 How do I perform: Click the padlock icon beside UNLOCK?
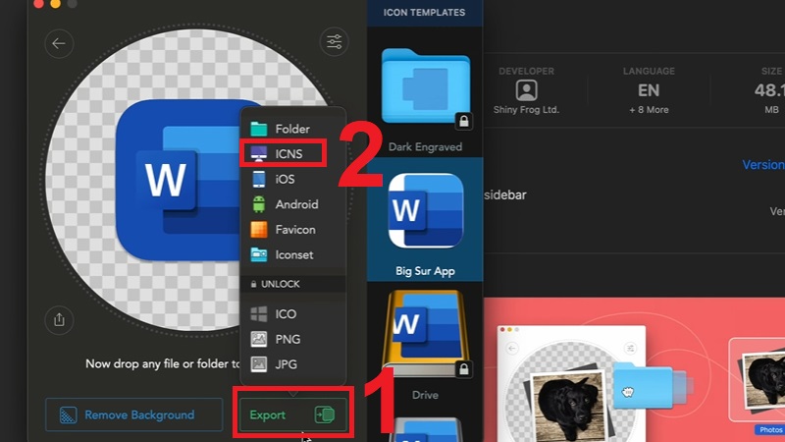pos(253,284)
